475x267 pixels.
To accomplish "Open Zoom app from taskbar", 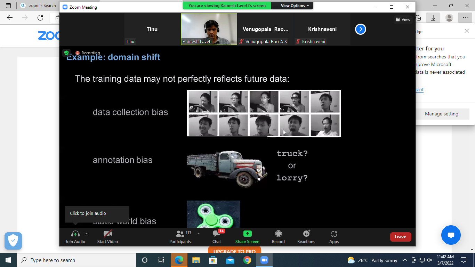I will 264,260.
